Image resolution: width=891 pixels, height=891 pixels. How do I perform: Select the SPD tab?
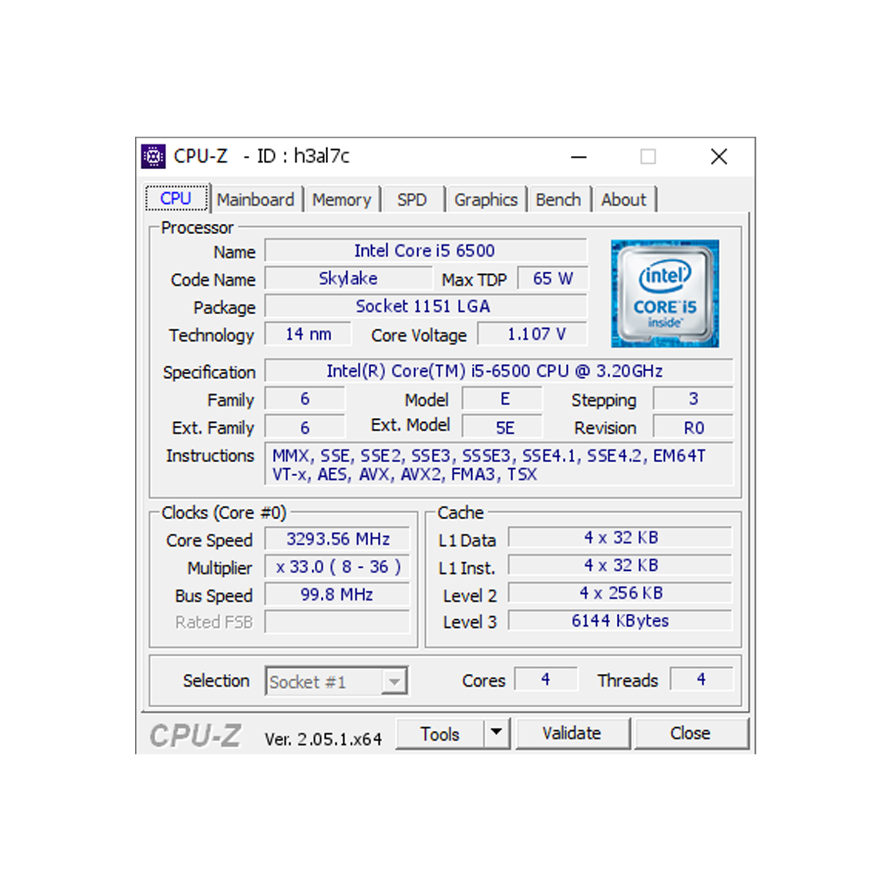point(411,199)
